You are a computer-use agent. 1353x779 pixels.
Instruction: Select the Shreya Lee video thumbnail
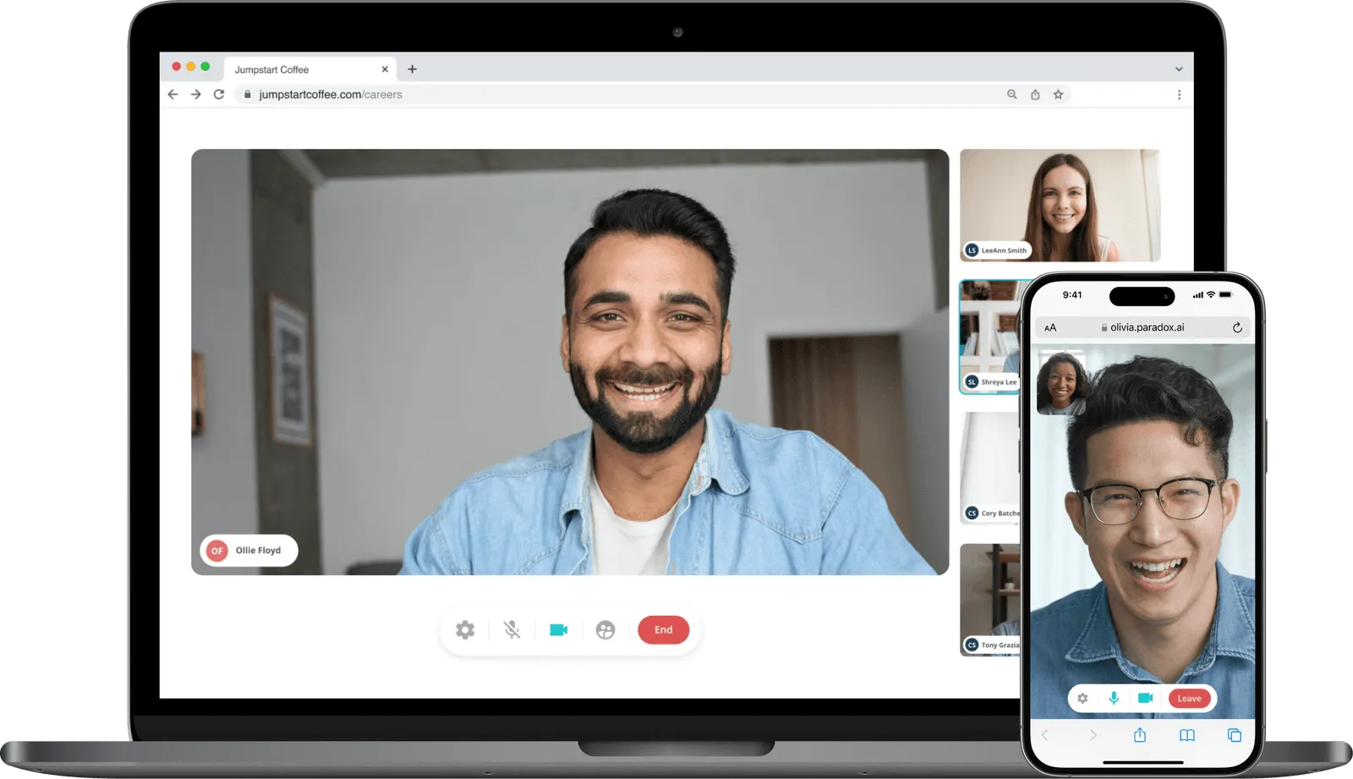(990, 337)
